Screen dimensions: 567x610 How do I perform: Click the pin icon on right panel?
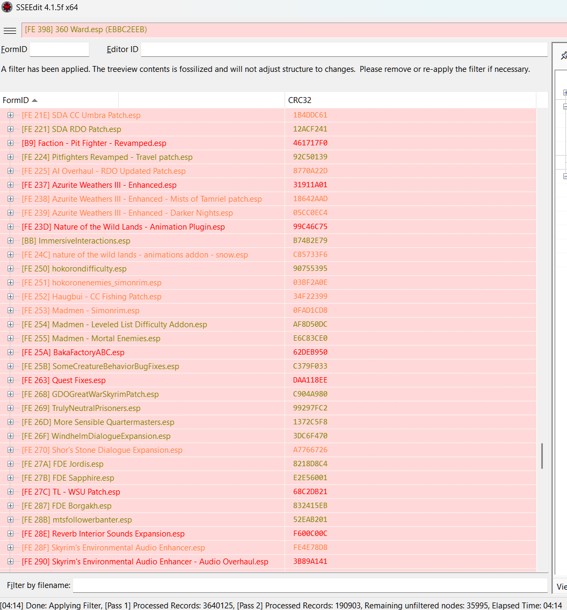(563, 56)
